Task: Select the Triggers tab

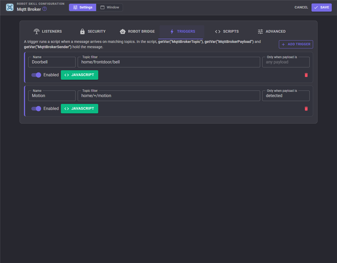Action: click(182, 32)
